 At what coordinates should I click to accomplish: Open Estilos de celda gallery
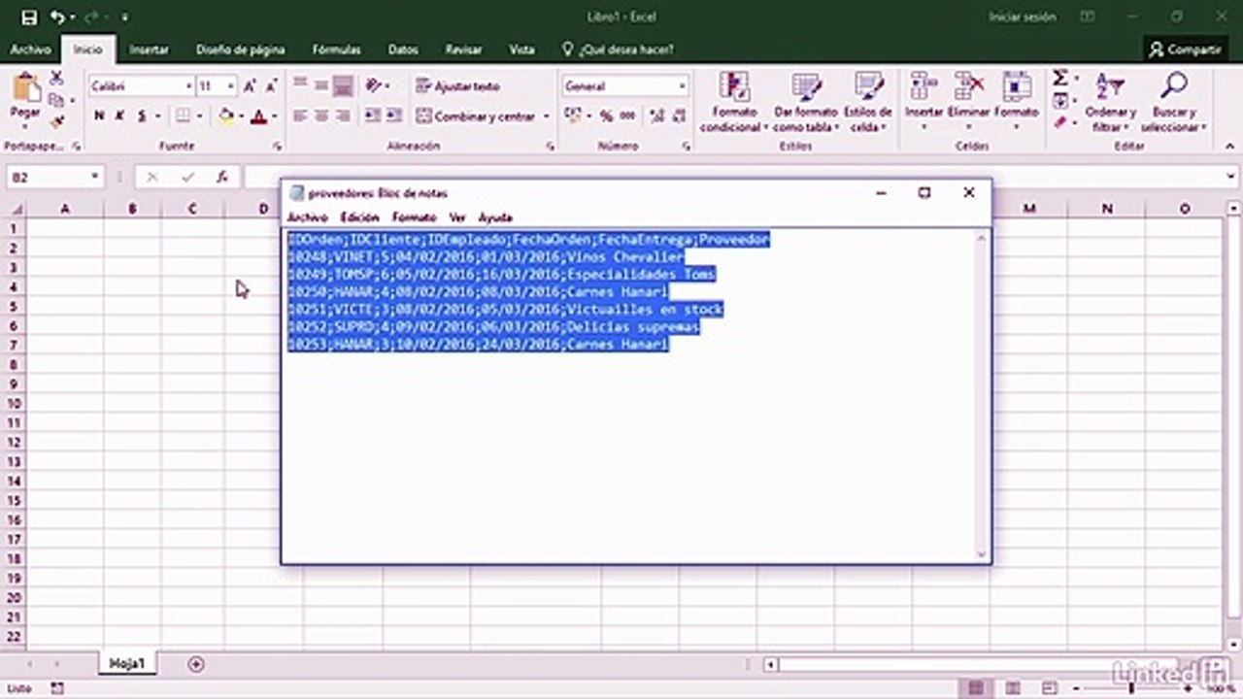[867, 102]
